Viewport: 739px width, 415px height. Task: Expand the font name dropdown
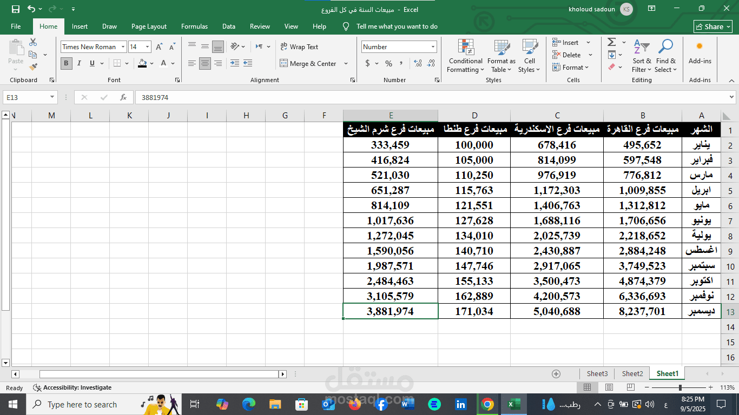[123, 47]
